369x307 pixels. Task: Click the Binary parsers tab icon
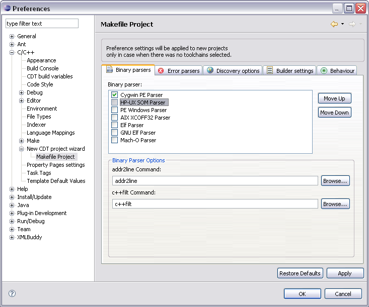(109, 70)
